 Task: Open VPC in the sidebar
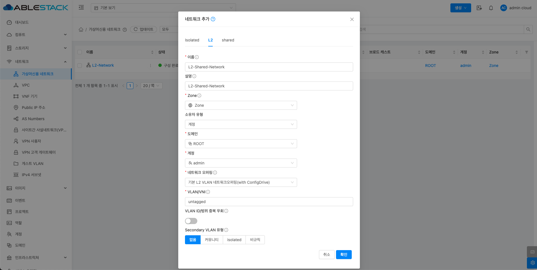26,85
